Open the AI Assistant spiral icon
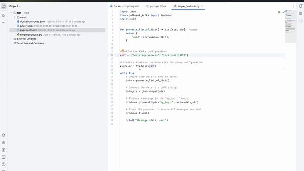Viewport: 304px width, 171px height. [300, 13]
